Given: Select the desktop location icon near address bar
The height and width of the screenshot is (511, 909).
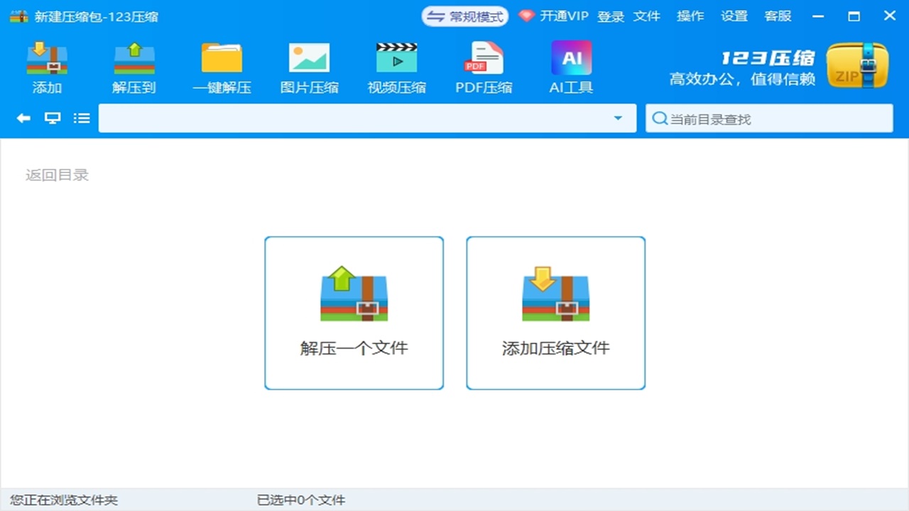Looking at the screenshot, I should click(52, 118).
